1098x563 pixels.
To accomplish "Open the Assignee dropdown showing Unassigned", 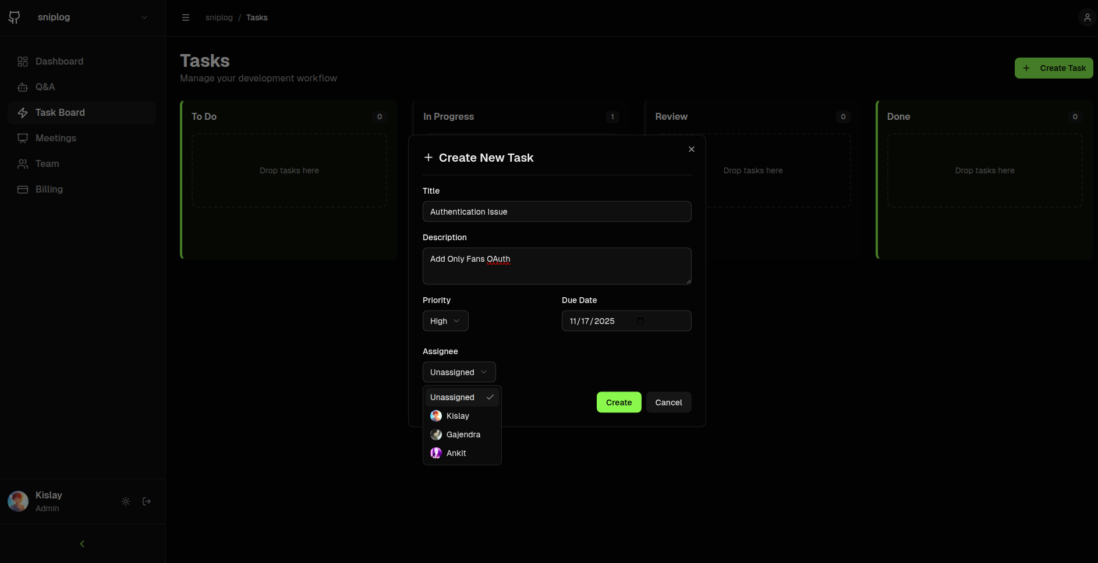I will (x=459, y=372).
